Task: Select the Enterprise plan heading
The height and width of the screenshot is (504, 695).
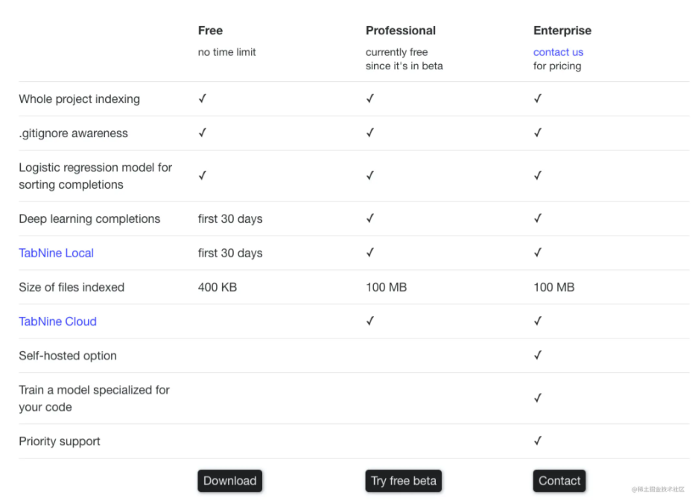Action: click(562, 31)
